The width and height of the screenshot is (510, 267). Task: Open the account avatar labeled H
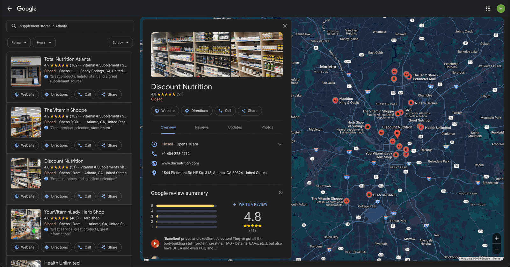pyautogui.click(x=501, y=9)
